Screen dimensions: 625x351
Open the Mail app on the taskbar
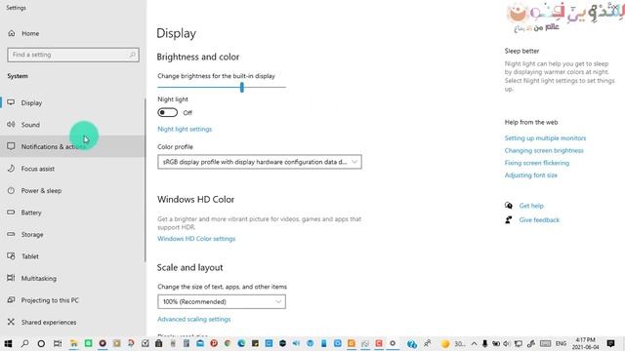click(x=200, y=343)
